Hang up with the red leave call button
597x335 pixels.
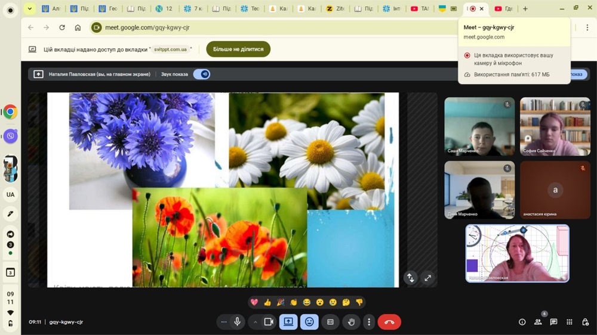pos(389,322)
